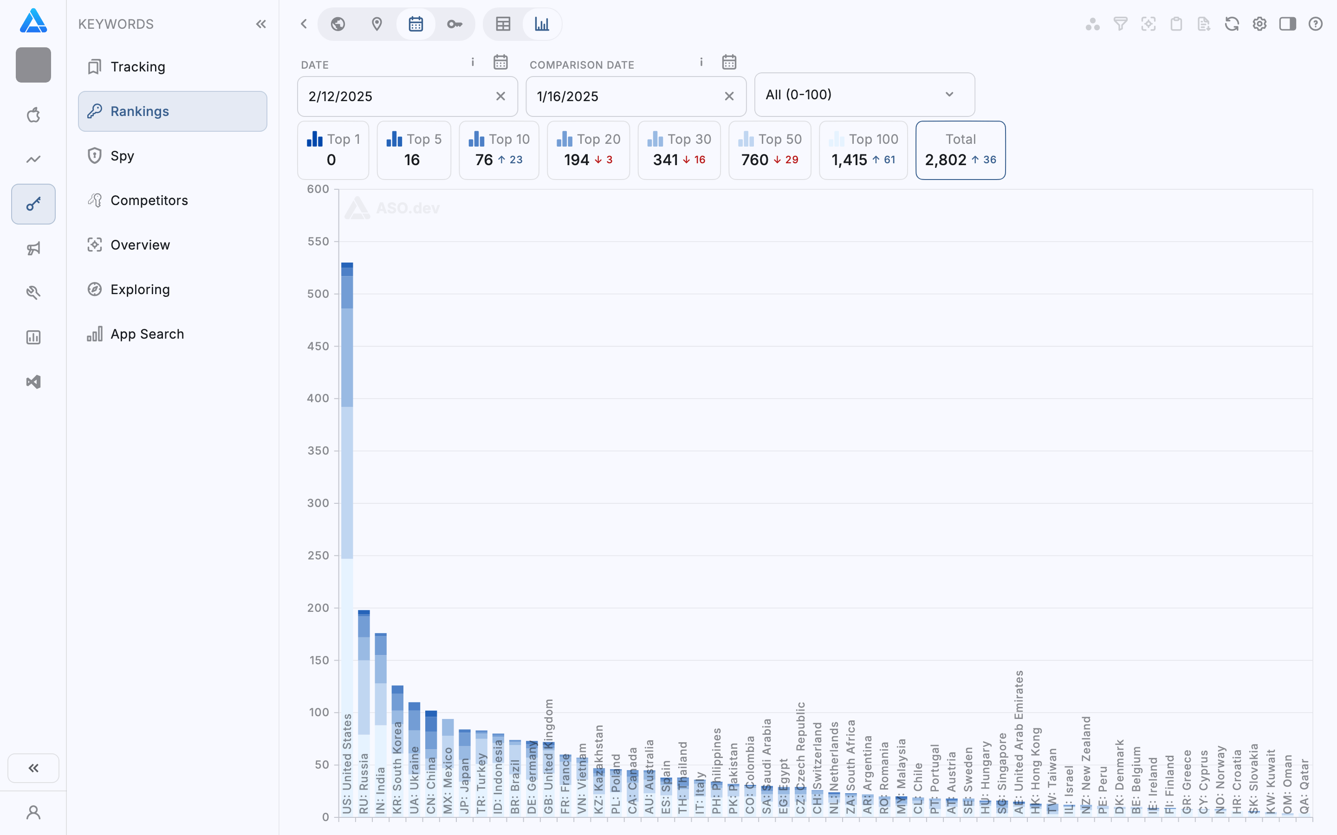1337x835 pixels.
Task: Open the help question mark icon
Action: (1315, 24)
